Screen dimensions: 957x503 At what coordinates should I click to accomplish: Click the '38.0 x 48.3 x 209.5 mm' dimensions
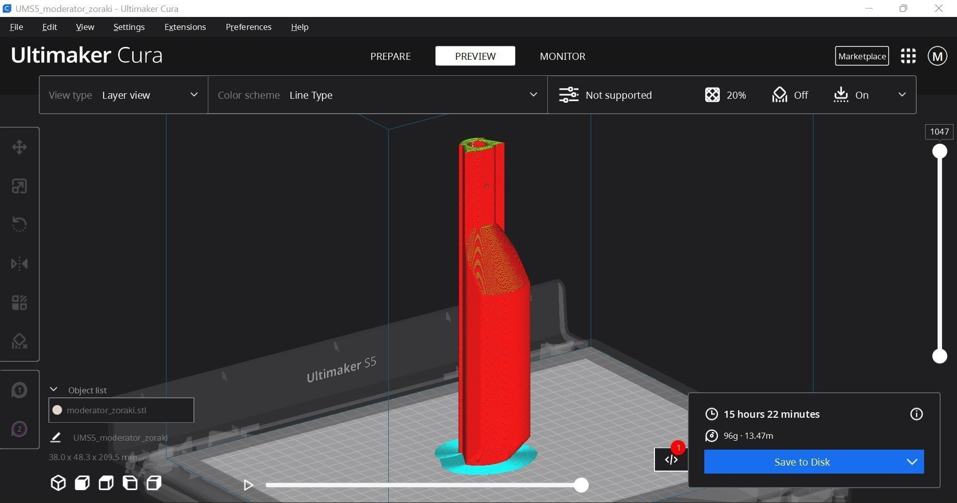92,457
